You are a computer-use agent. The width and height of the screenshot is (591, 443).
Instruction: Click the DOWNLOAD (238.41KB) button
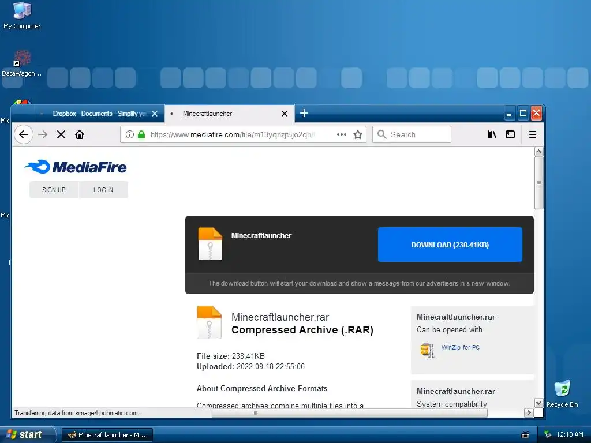(x=450, y=245)
